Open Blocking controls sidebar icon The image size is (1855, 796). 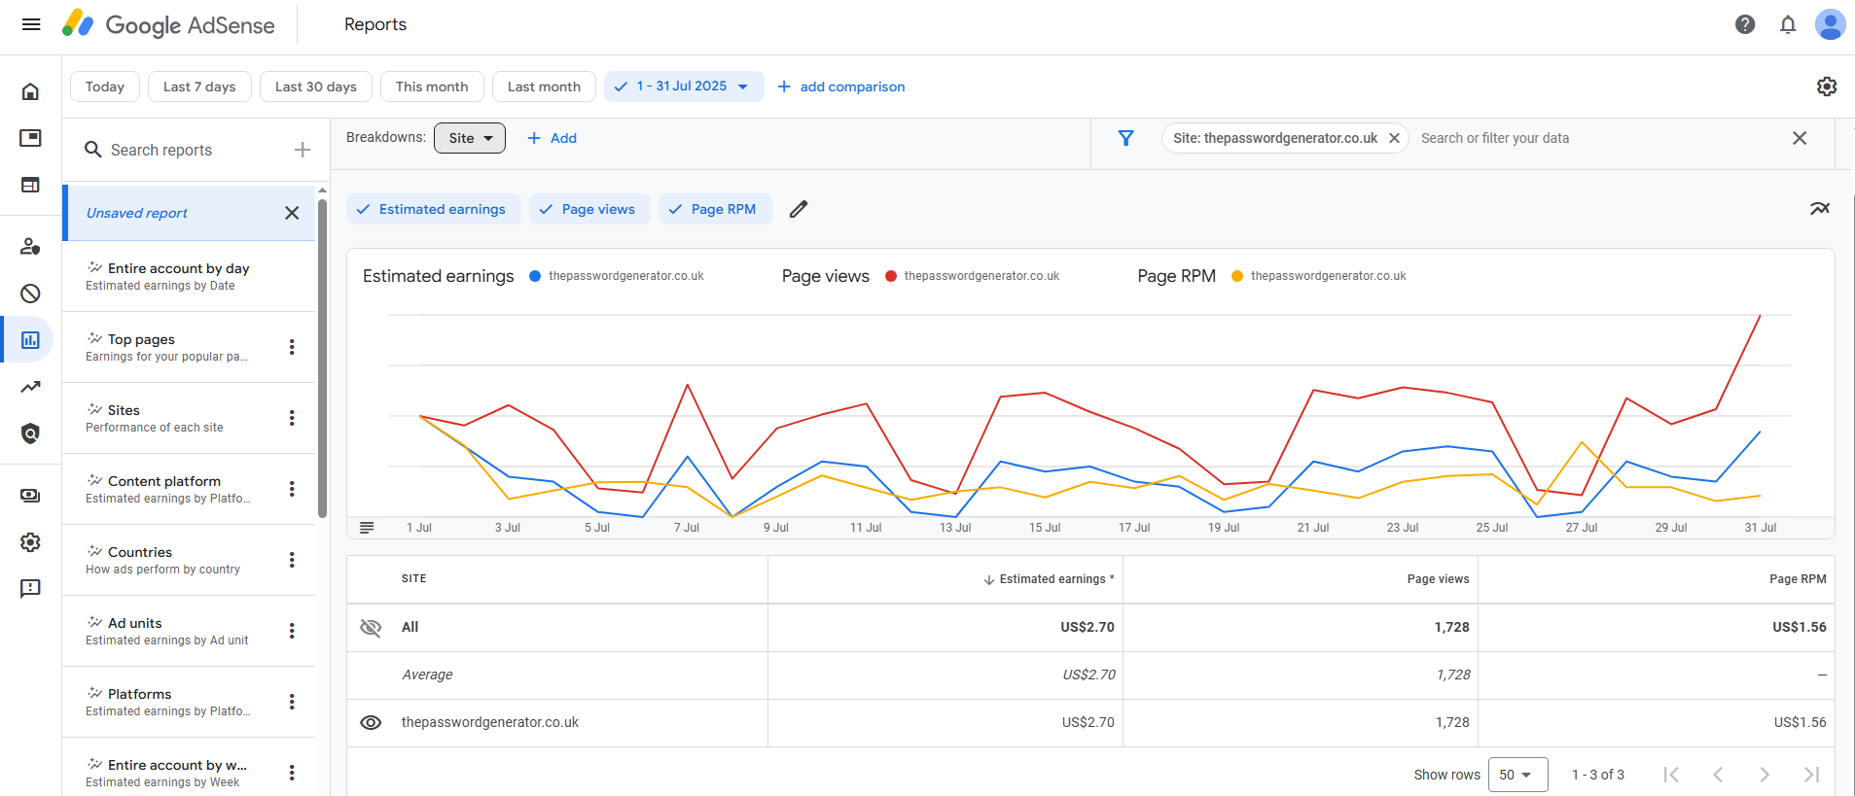30,294
